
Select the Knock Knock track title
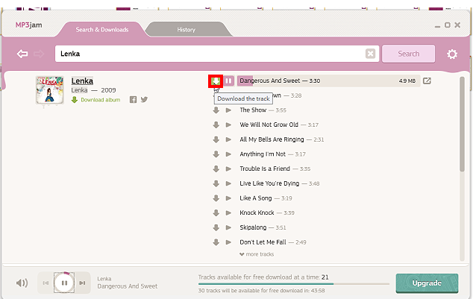pos(257,213)
